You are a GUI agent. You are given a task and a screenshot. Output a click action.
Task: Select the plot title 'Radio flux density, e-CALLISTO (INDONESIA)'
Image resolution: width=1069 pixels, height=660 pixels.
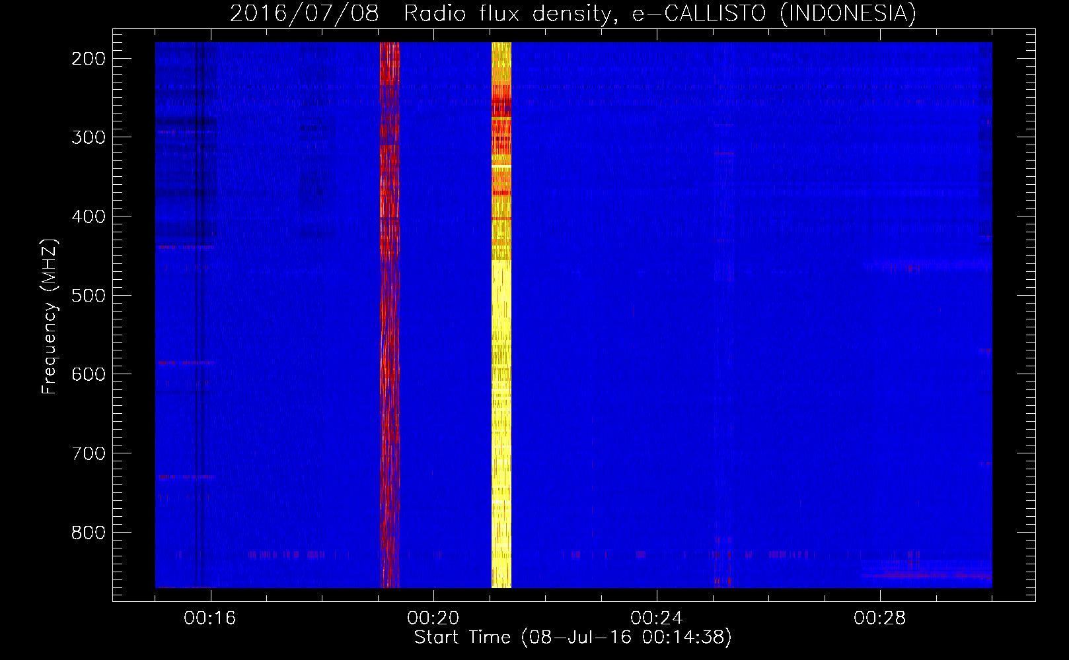coord(660,13)
